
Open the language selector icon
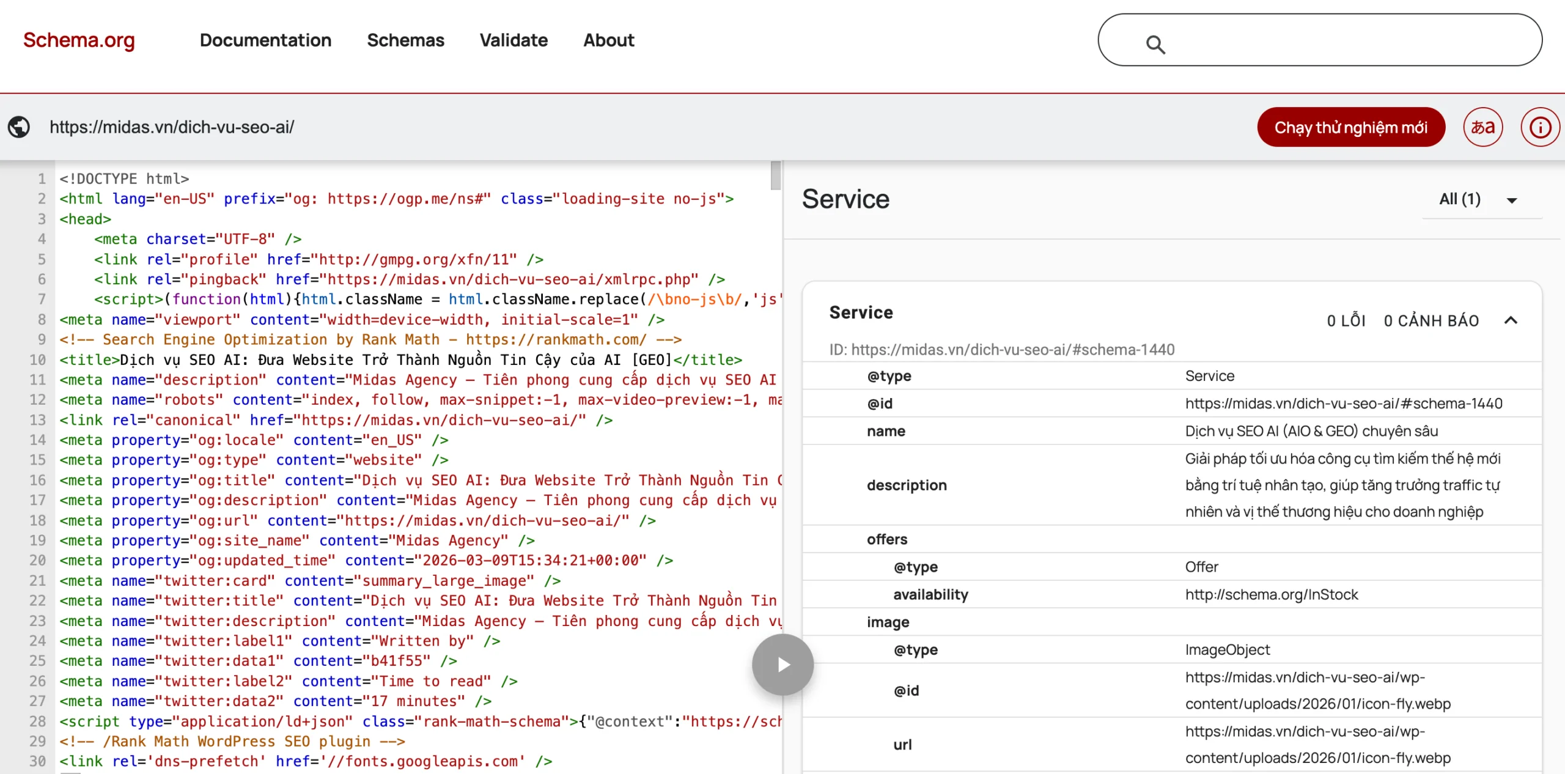(x=1482, y=127)
